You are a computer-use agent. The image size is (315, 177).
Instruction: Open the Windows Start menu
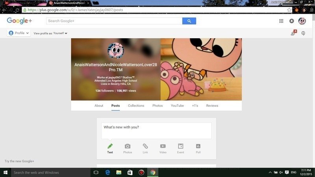tap(6, 172)
